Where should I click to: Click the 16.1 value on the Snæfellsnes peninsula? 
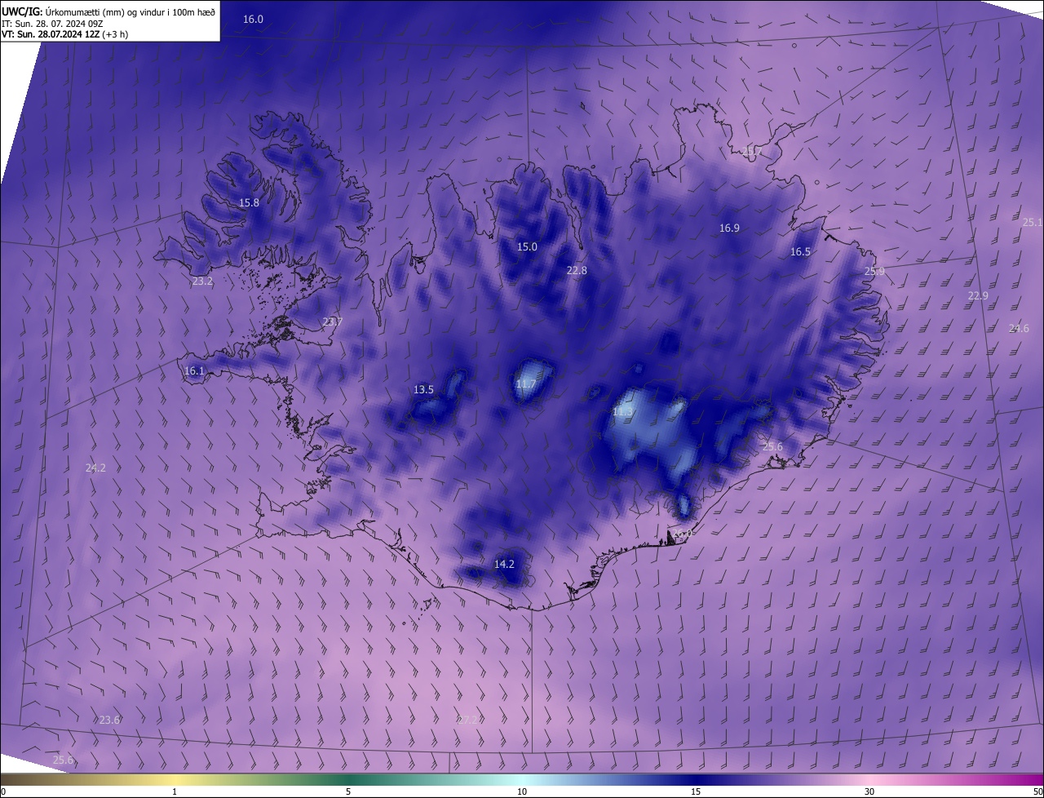click(194, 371)
